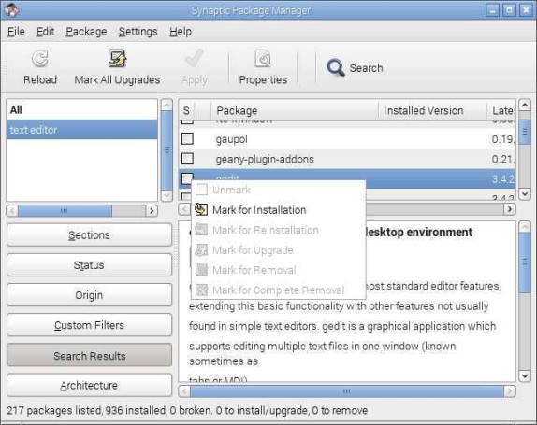Click the Custom Filters button
Screen dimensions: 537x425
89,325
